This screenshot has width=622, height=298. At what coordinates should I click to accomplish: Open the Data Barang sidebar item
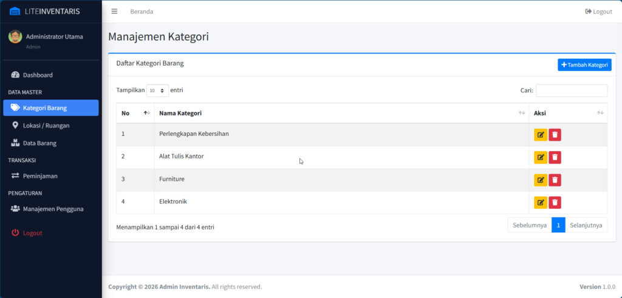pyautogui.click(x=39, y=143)
